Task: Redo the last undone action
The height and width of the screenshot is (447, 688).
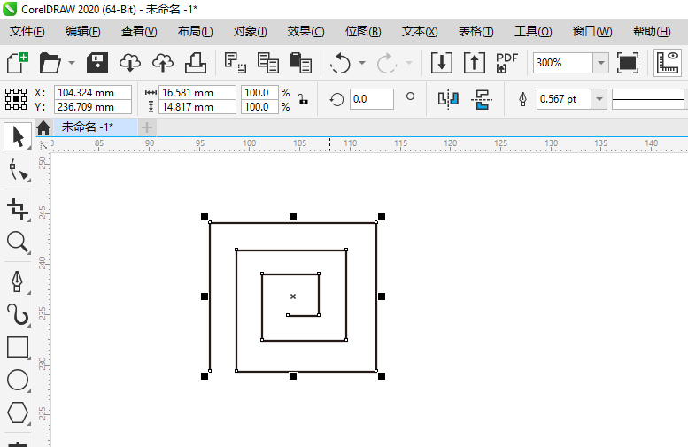Action: [387, 63]
